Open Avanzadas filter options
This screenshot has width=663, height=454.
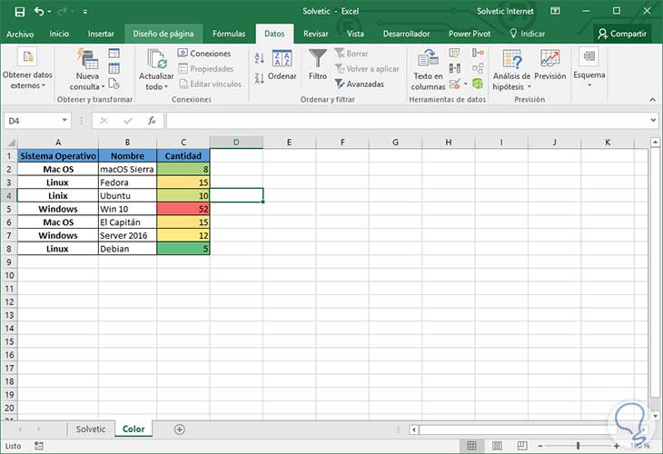point(360,84)
